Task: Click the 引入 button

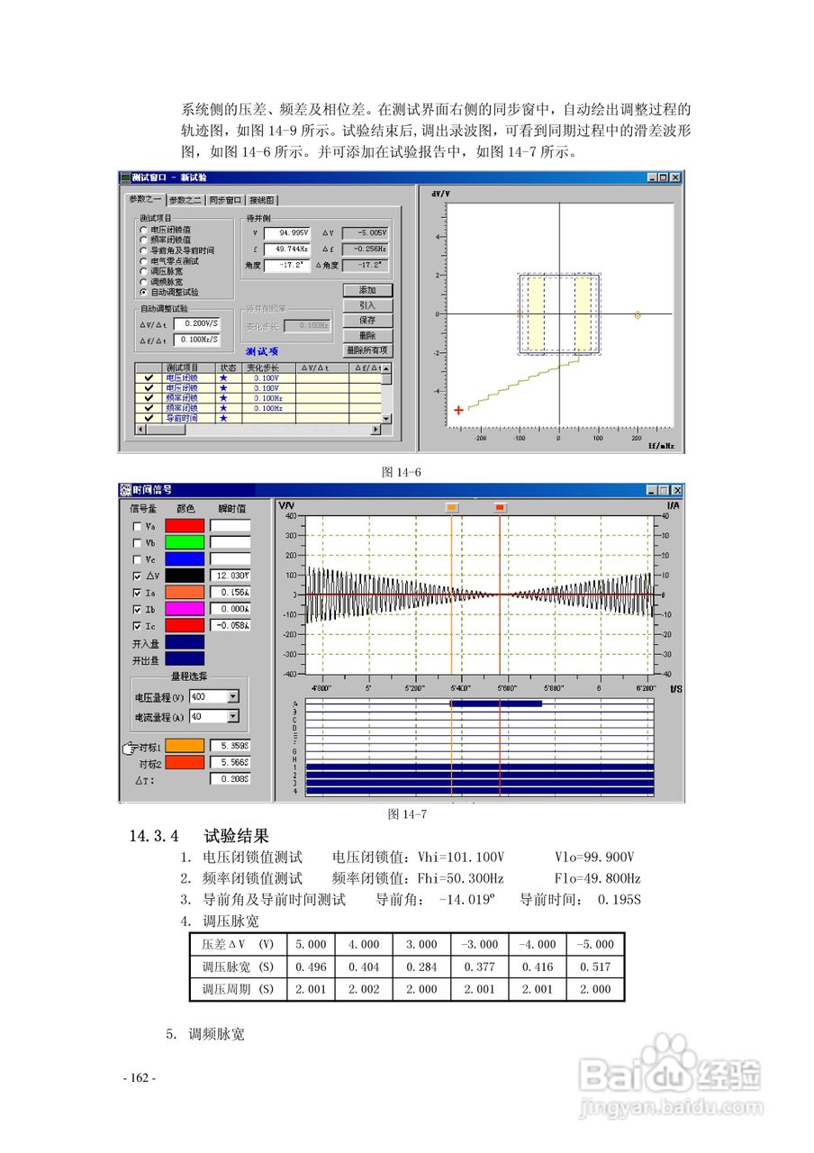Action: pos(367,305)
